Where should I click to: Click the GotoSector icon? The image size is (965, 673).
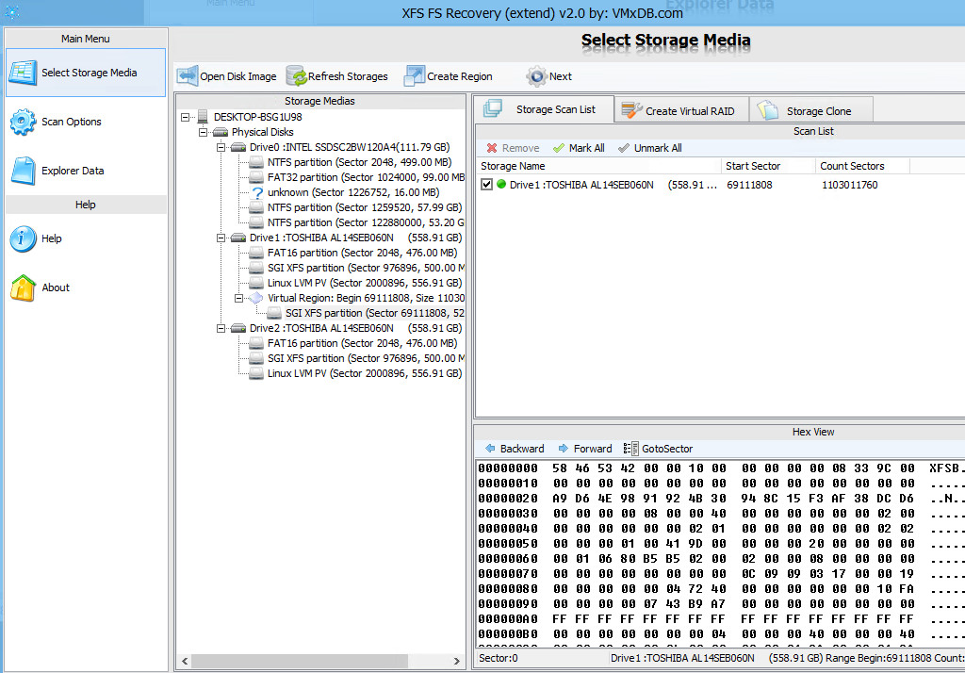[x=630, y=449]
